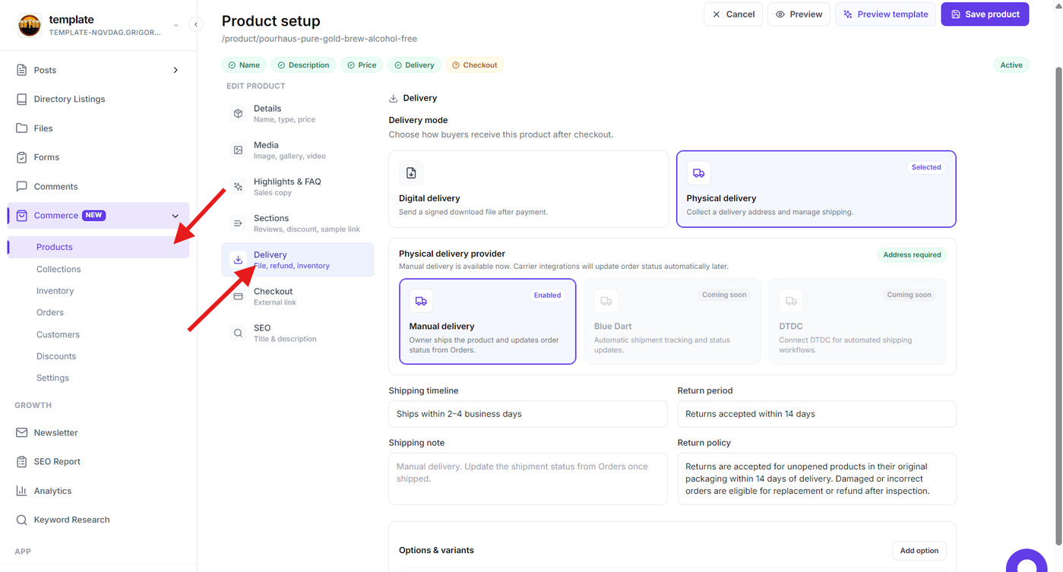Open Checkout section in Edit Product

click(298, 296)
